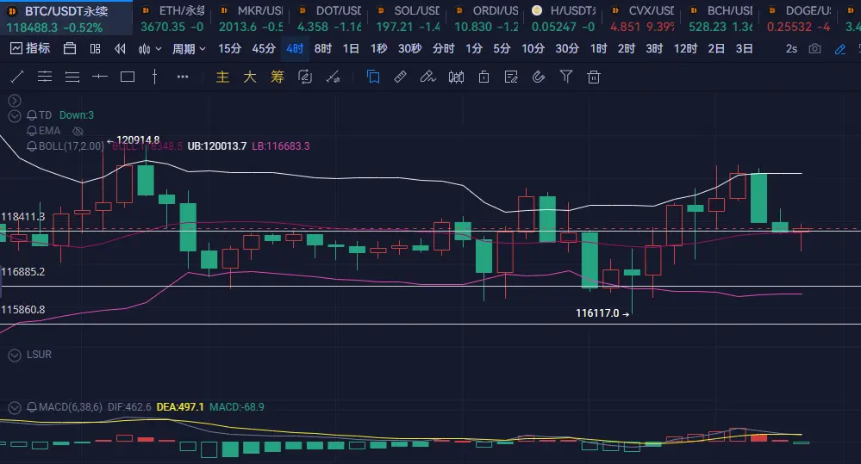Screen dimensions: 861x464
Task: Open the DOGE/USDT ticker
Action: [800, 19]
